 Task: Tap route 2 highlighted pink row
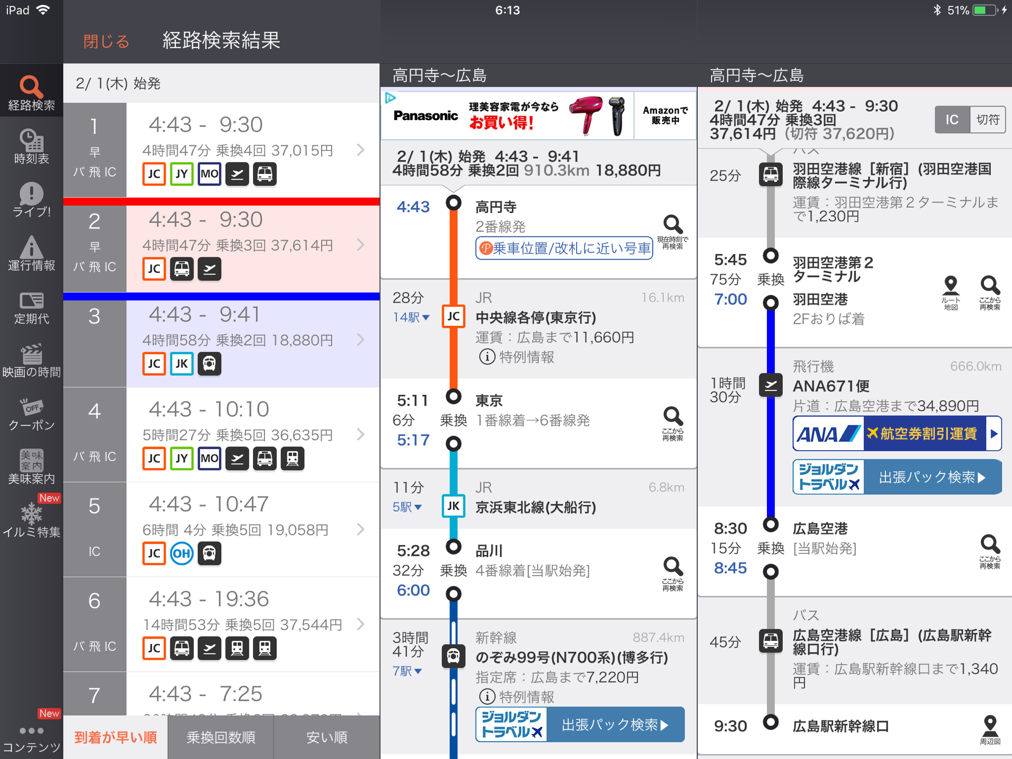coord(221,248)
